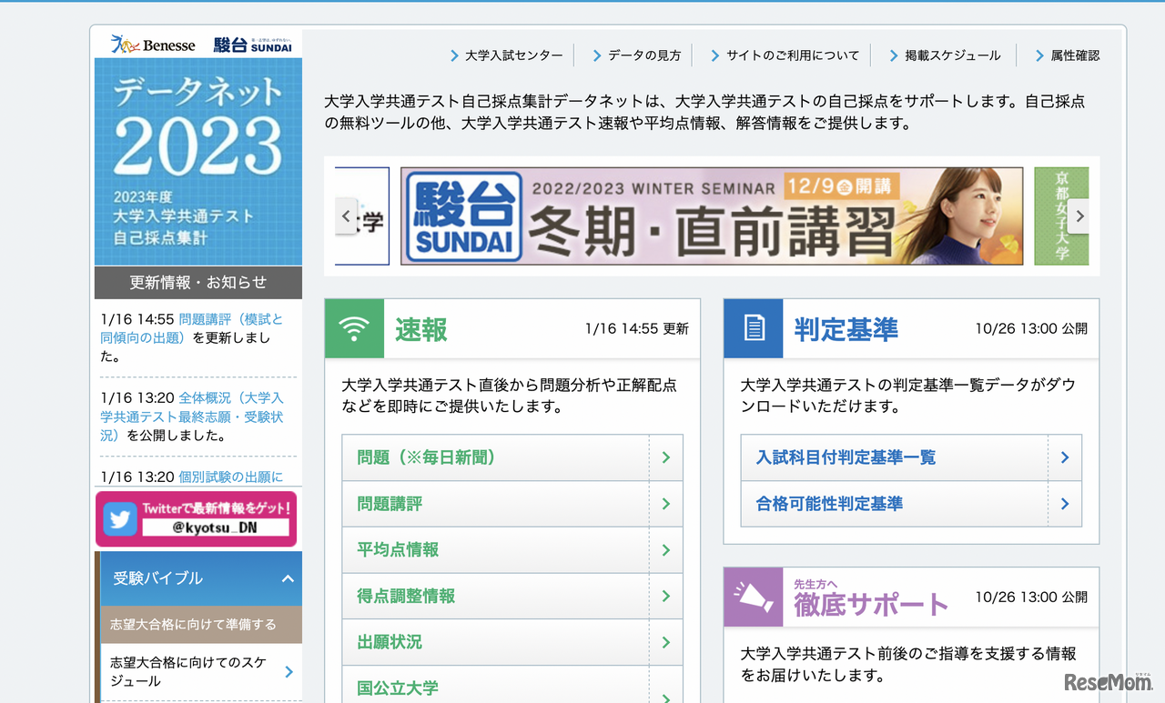
Task: Show previous banner with left carousel arrow
Action: pyautogui.click(x=346, y=216)
